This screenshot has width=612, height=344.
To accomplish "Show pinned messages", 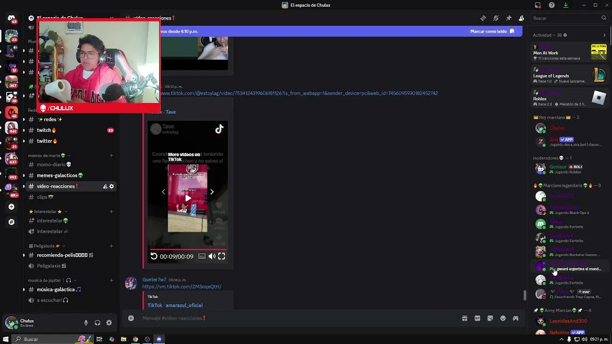I will click(509, 18).
